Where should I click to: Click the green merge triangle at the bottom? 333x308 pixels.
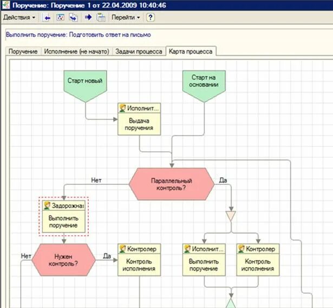pyautogui.click(x=231, y=303)
